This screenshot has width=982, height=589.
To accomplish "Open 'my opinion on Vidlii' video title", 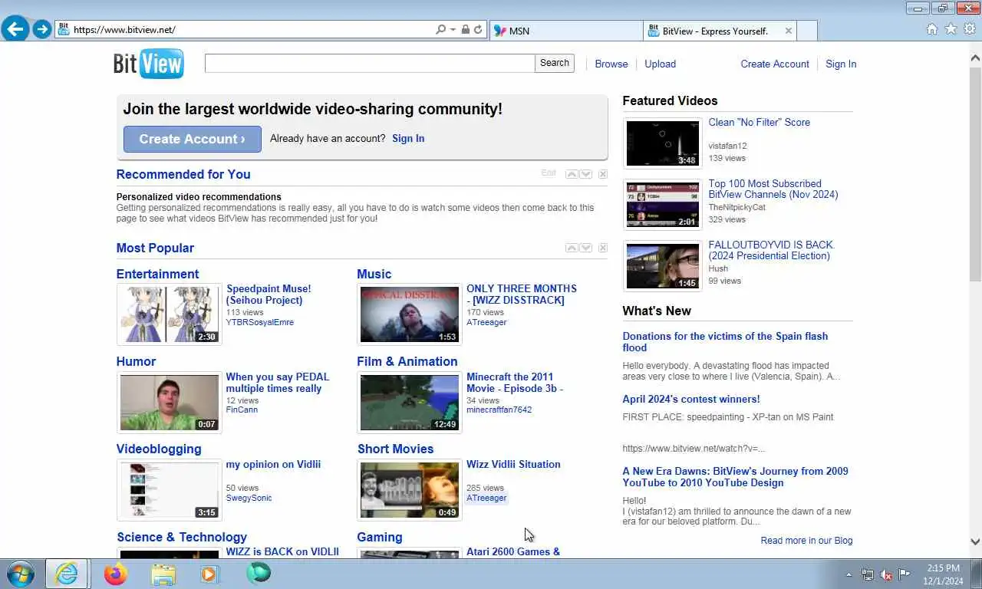I will [x=273, y=464].
